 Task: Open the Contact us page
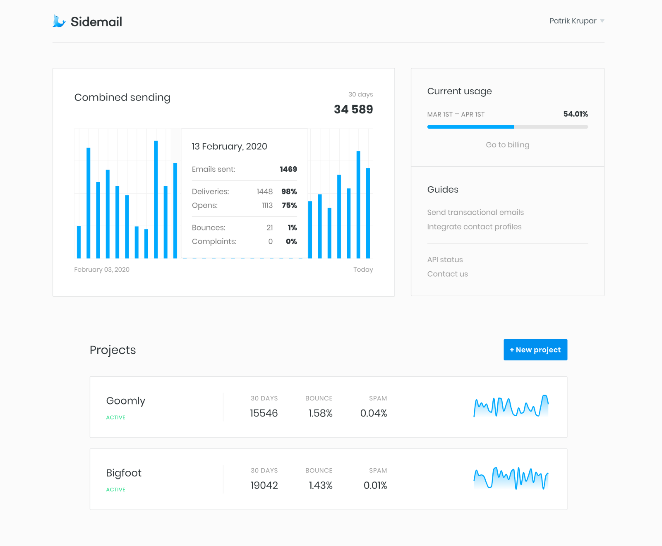pyautogui.click(x=447, y=273)
